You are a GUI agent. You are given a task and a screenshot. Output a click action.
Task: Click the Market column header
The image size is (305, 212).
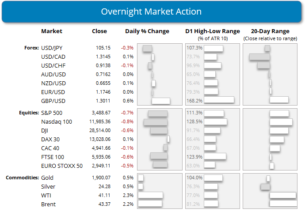(52, 31)
